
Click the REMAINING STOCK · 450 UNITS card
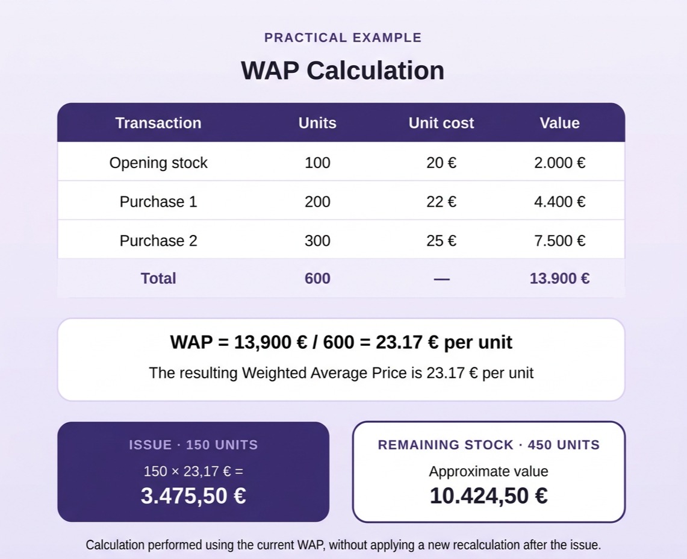(x=488, y=472)
